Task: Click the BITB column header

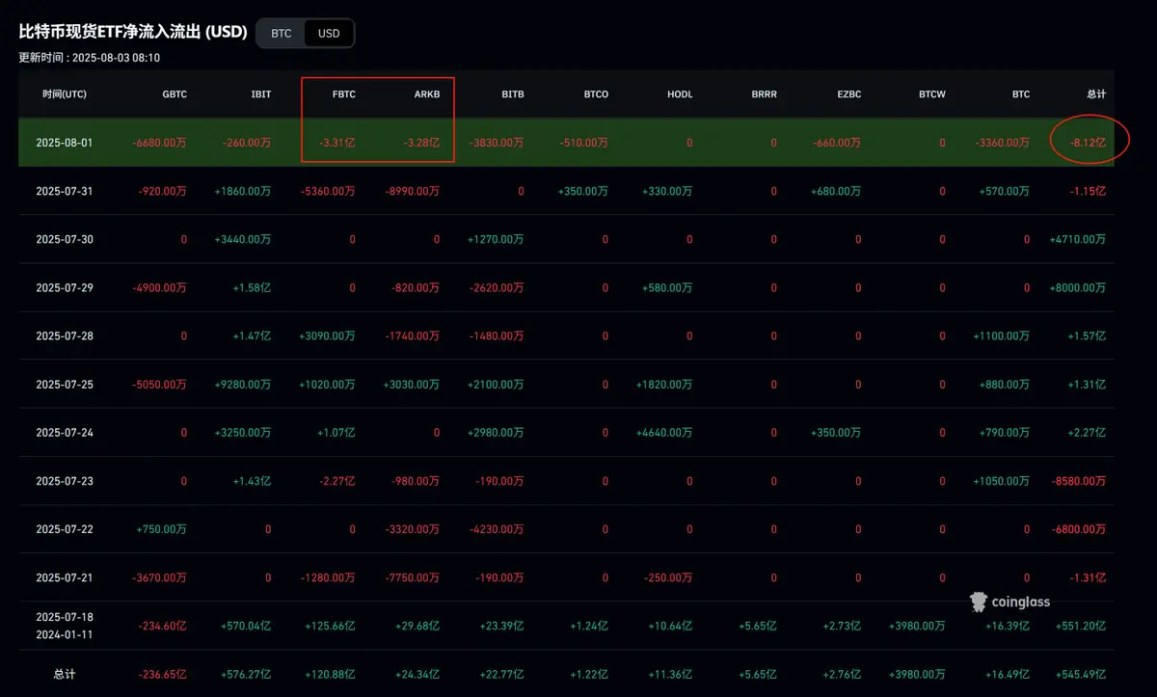Action: [513, 94]
